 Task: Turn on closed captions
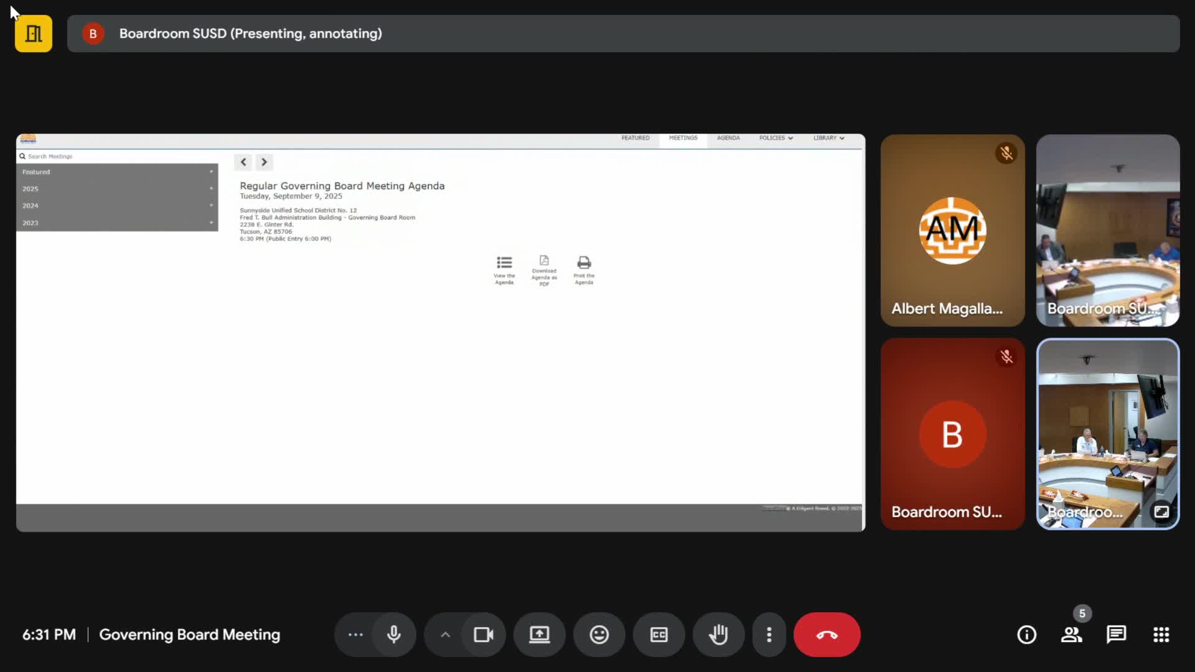tap(658, 635)
